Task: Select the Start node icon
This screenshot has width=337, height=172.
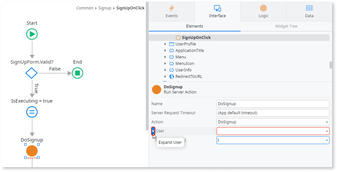Action: click(32, 34)
